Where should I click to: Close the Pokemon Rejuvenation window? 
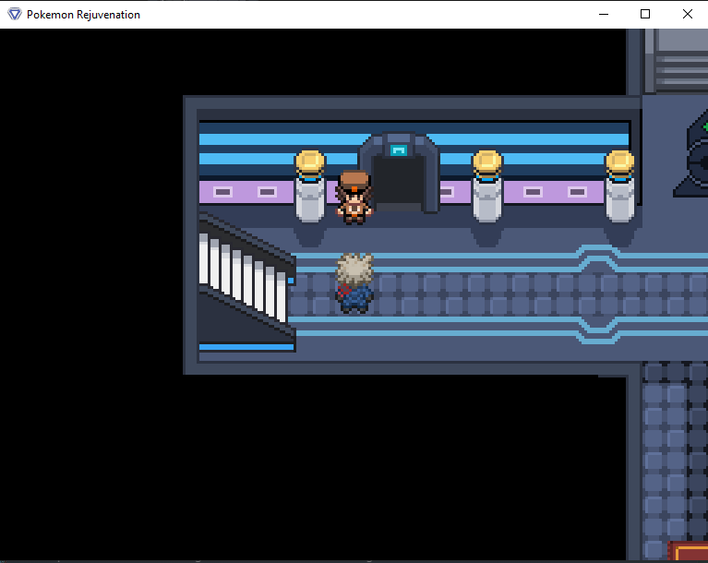click(687, 14)
